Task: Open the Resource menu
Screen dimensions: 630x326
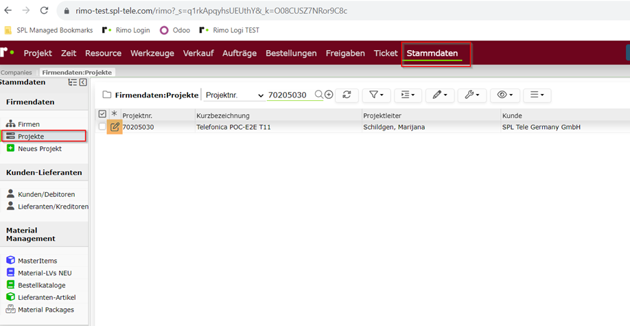Action: tap(103, 53)
